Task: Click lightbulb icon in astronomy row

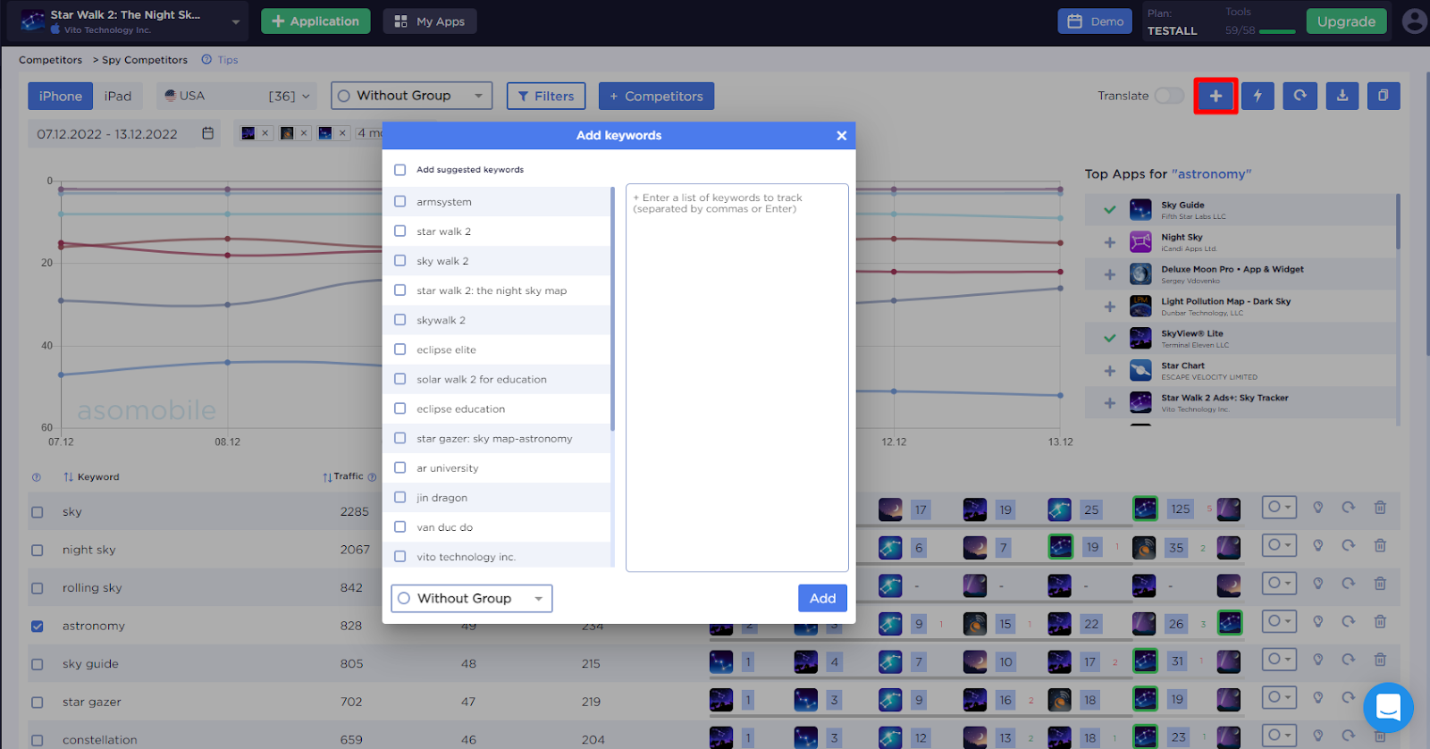Action: (x=1317, y=621)
